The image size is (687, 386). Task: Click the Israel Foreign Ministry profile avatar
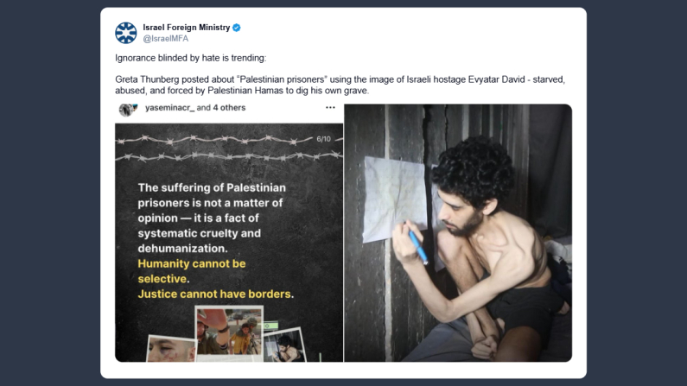coord(126,33)
